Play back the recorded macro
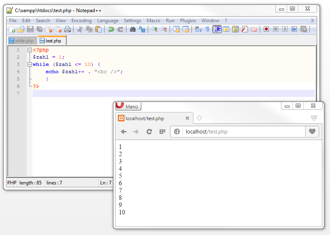330x235 pixels. click(285, 29)
